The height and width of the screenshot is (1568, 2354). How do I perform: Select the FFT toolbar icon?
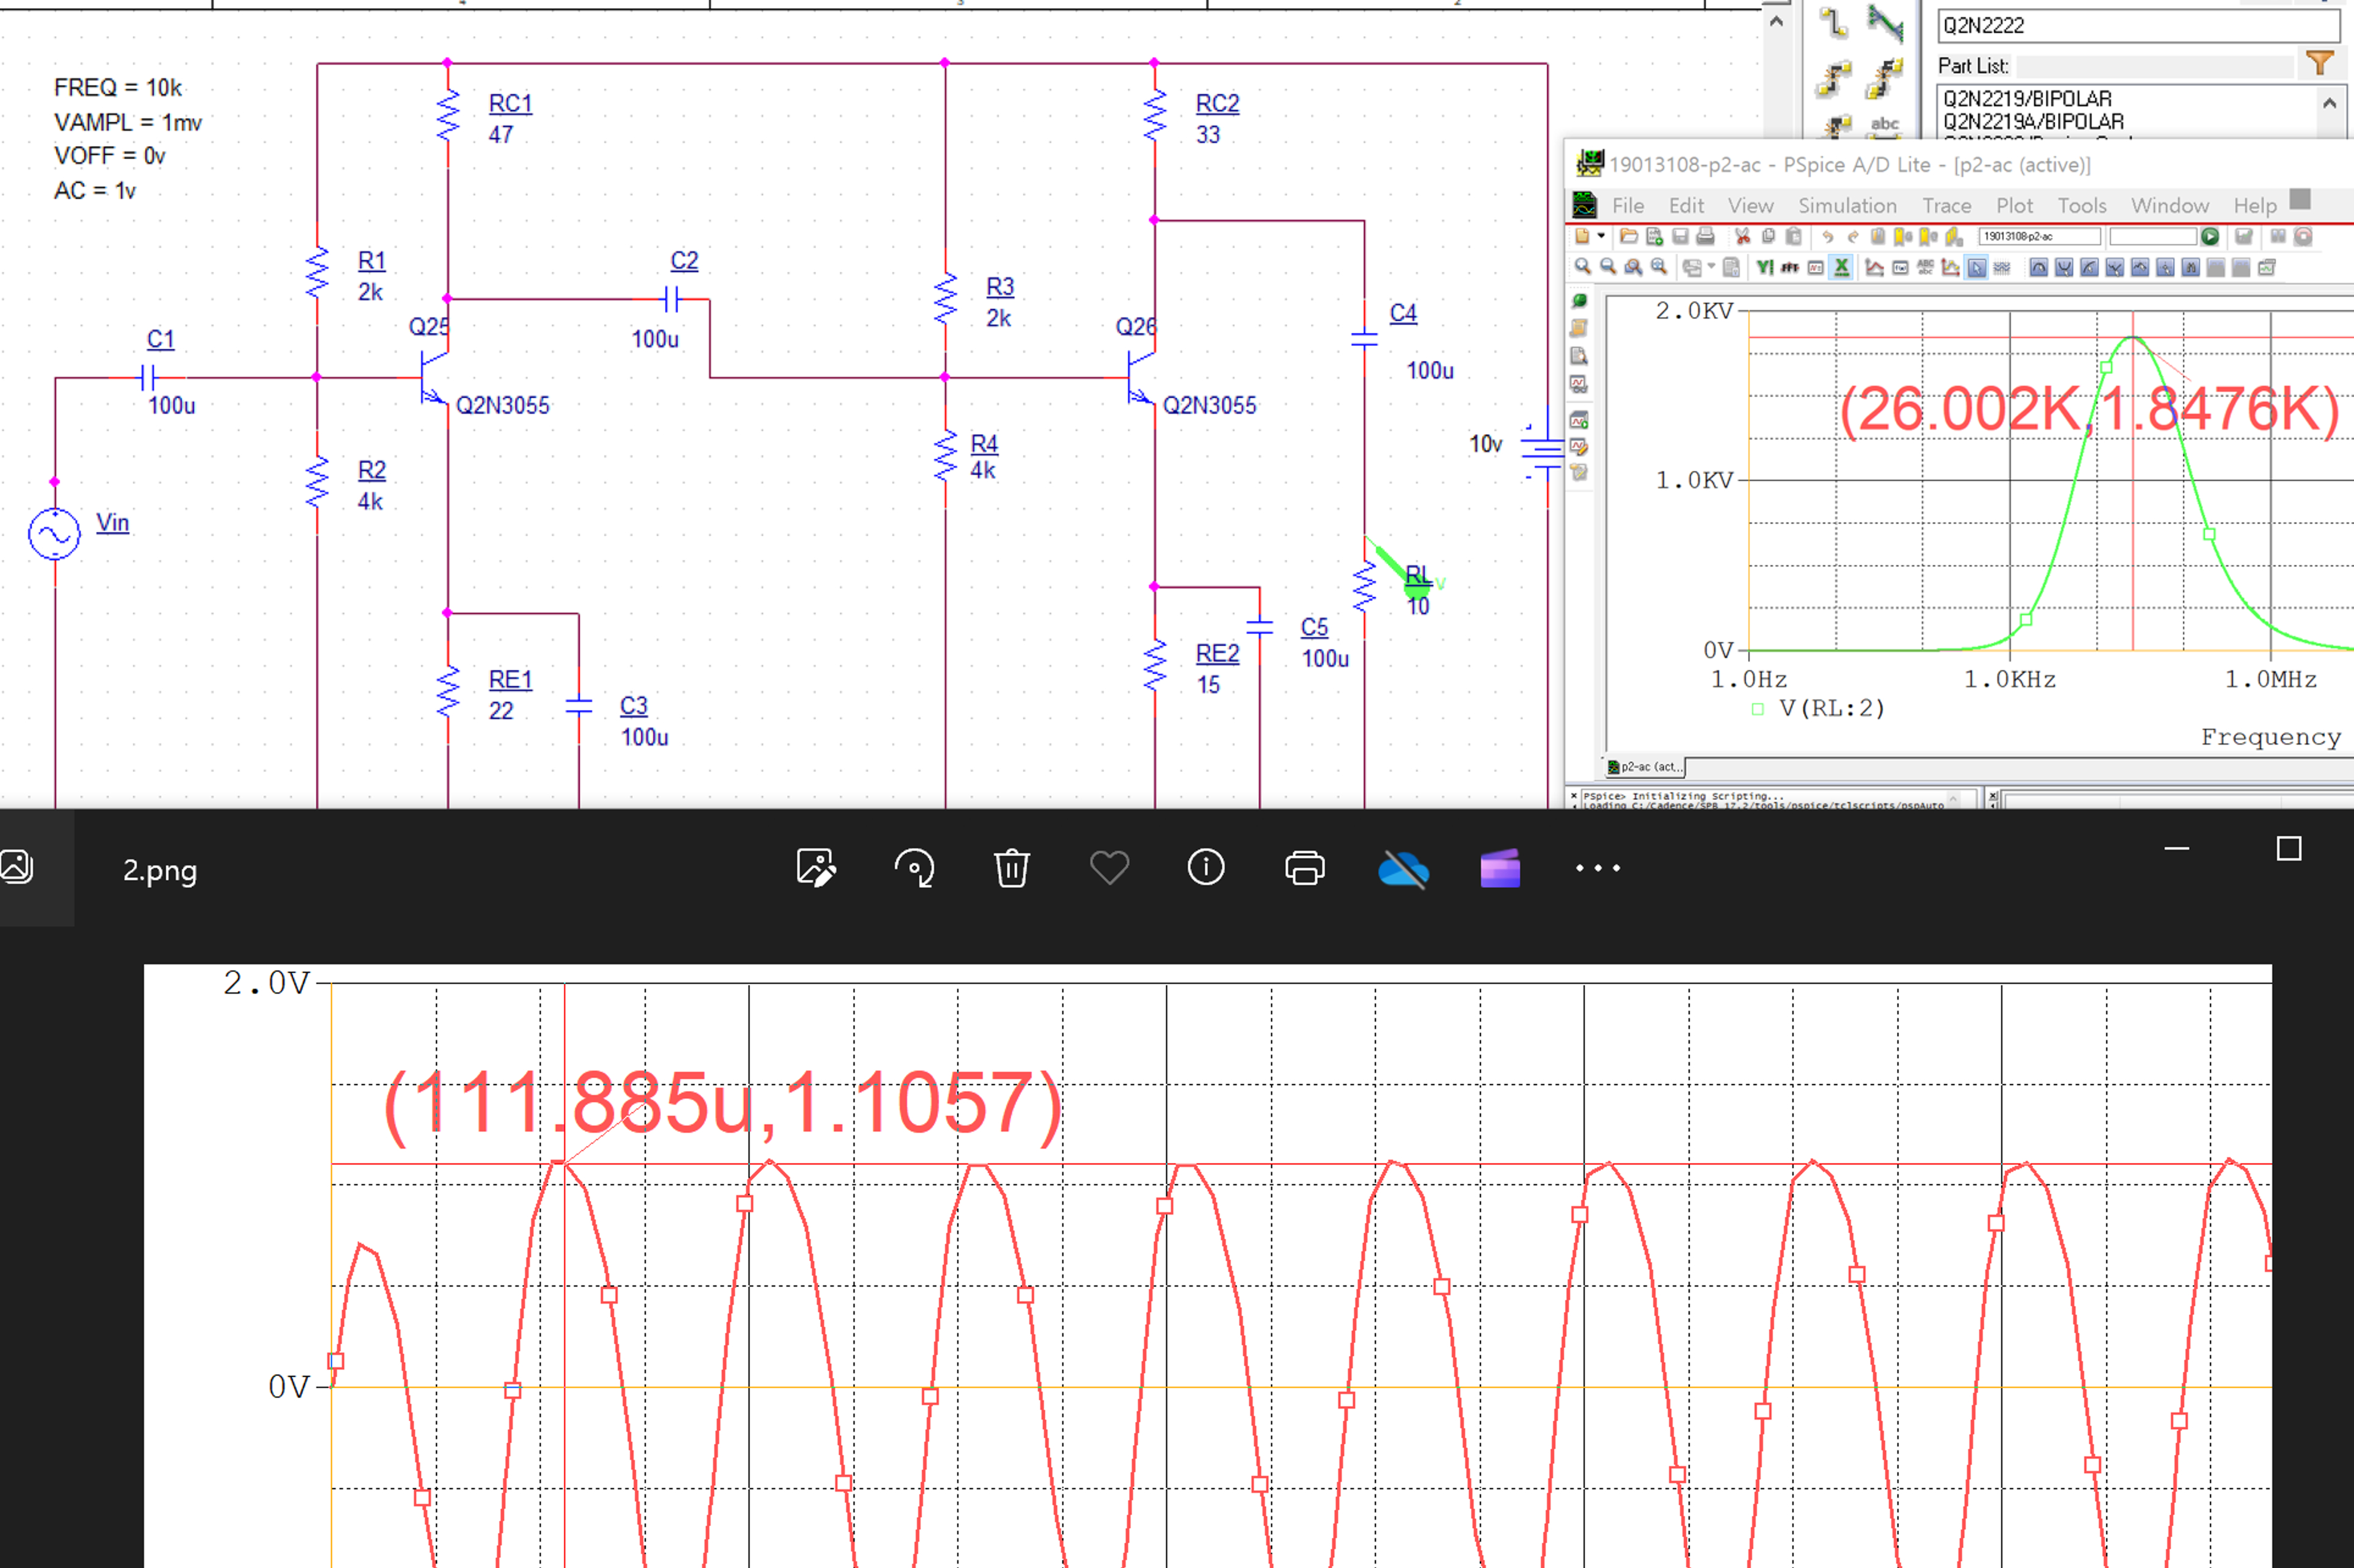tap(1790, 267)
